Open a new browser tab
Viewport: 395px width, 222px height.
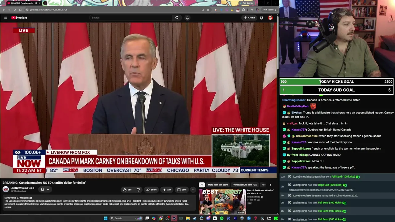coord(45,3)
